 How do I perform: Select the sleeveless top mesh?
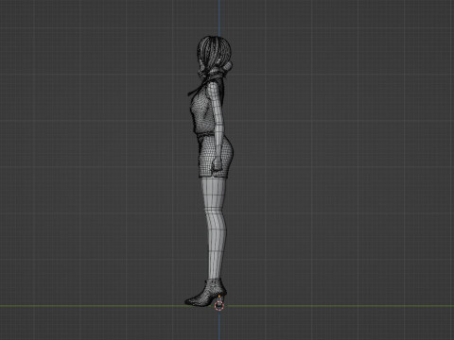click(203, 110)
